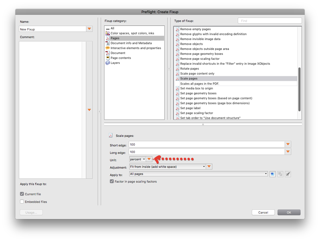Viewport: 320px width, 241px height.
Task: Click the PDF icon next to Remove empty pages
Action: 177,29
